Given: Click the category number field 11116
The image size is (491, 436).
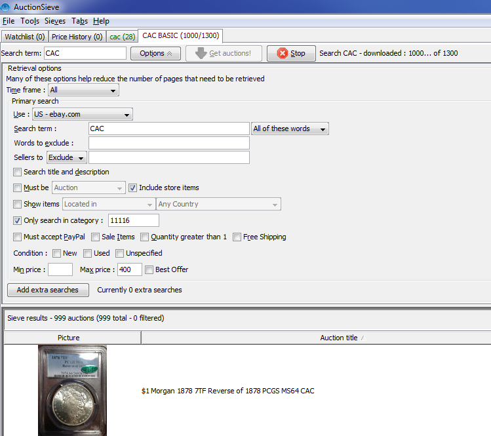Looking at the screenshot, I should click(133, 220).
